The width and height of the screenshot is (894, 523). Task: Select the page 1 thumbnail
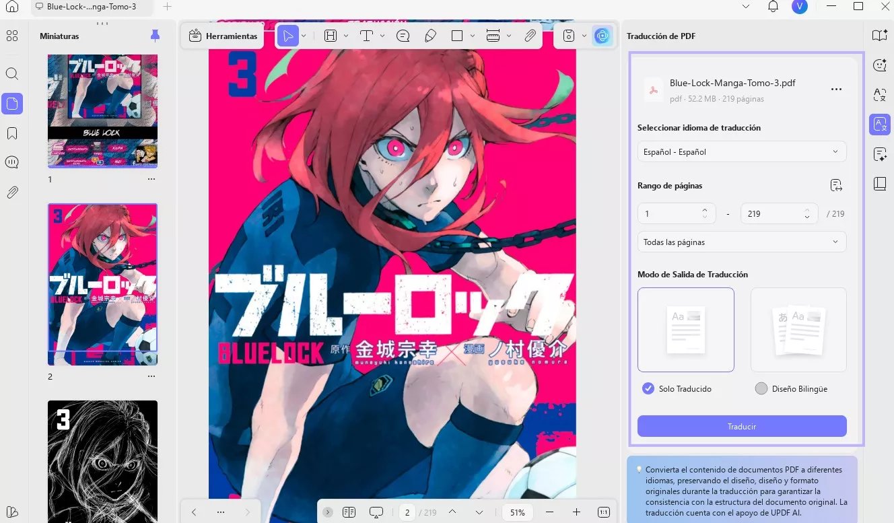pos(102,111)
